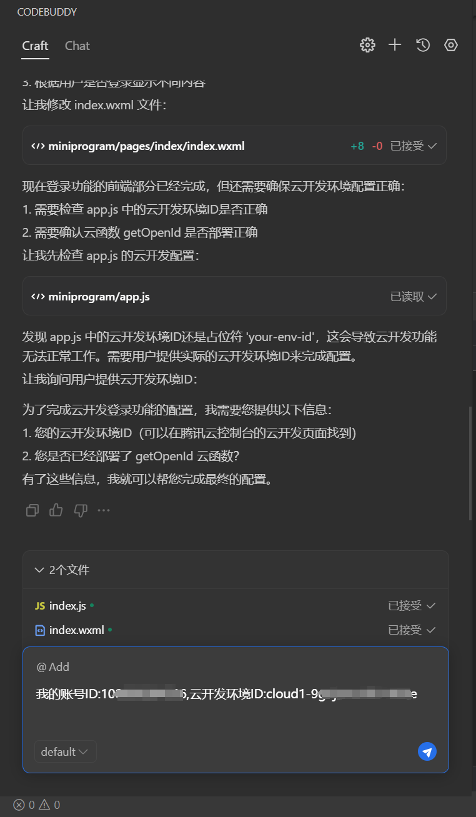Copy the assistant response
Viewport: 476px width, 817px height.
32,510
